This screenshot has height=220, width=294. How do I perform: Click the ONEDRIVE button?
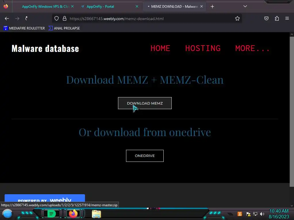tap(145, 156)
